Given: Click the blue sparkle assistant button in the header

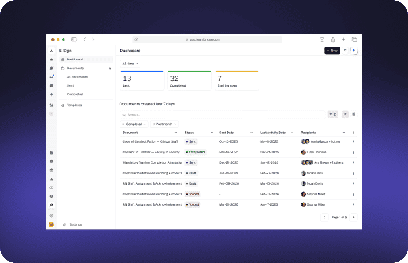Looking at the screenshot, I should click(x=353, y=51).
